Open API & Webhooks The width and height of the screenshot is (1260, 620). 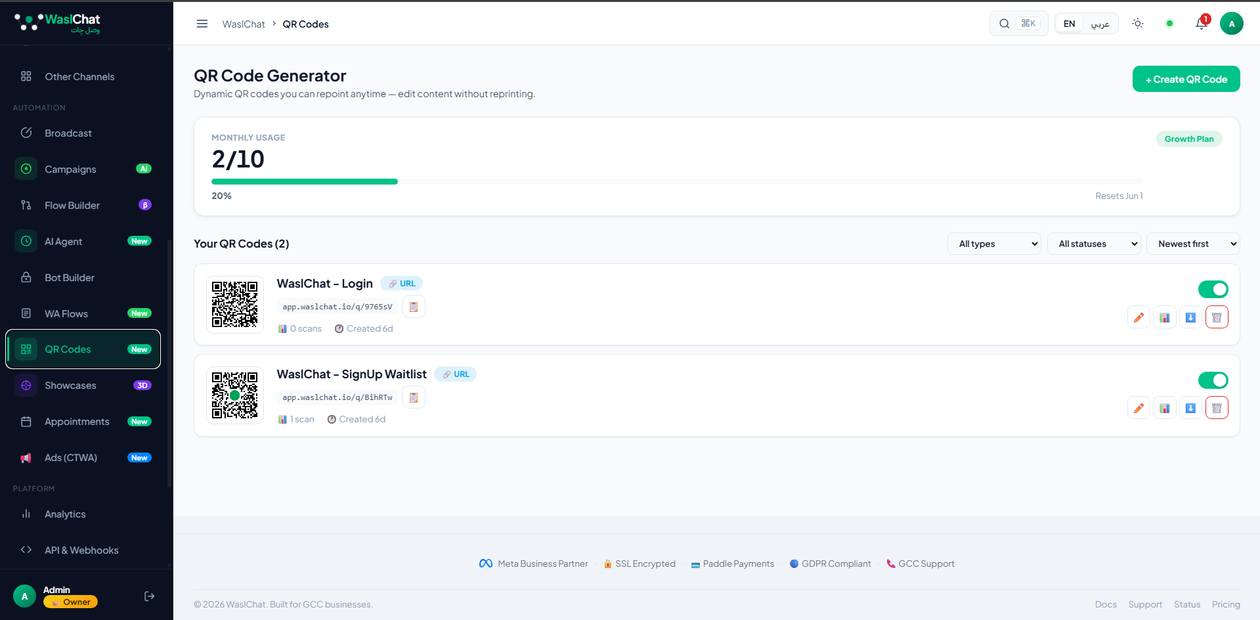(x=83, y=550)
